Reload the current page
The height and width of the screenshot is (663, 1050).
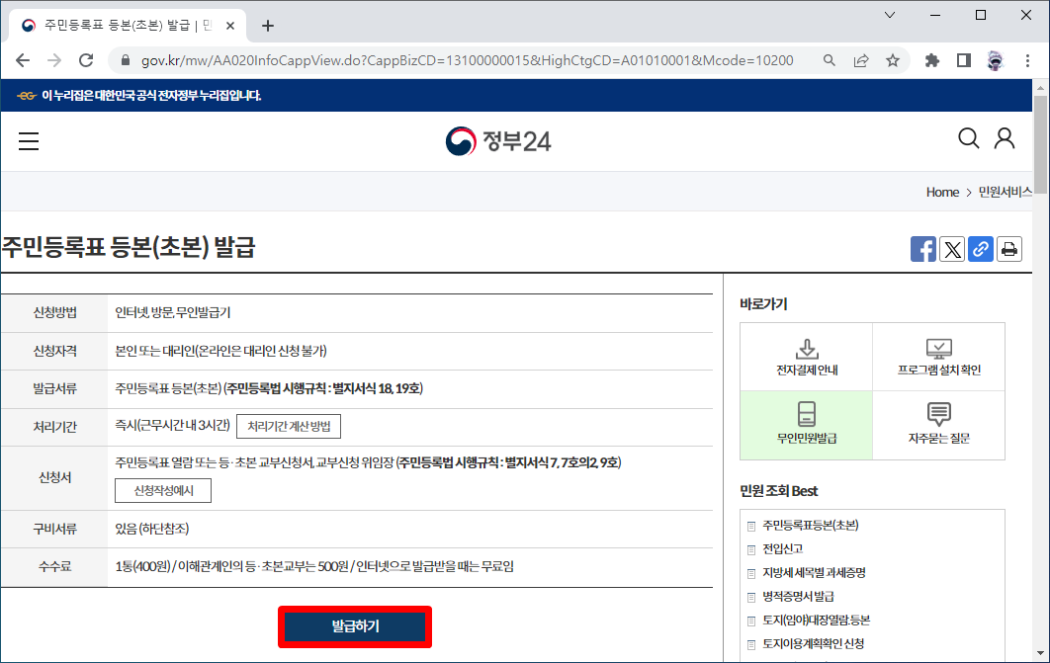86,61
